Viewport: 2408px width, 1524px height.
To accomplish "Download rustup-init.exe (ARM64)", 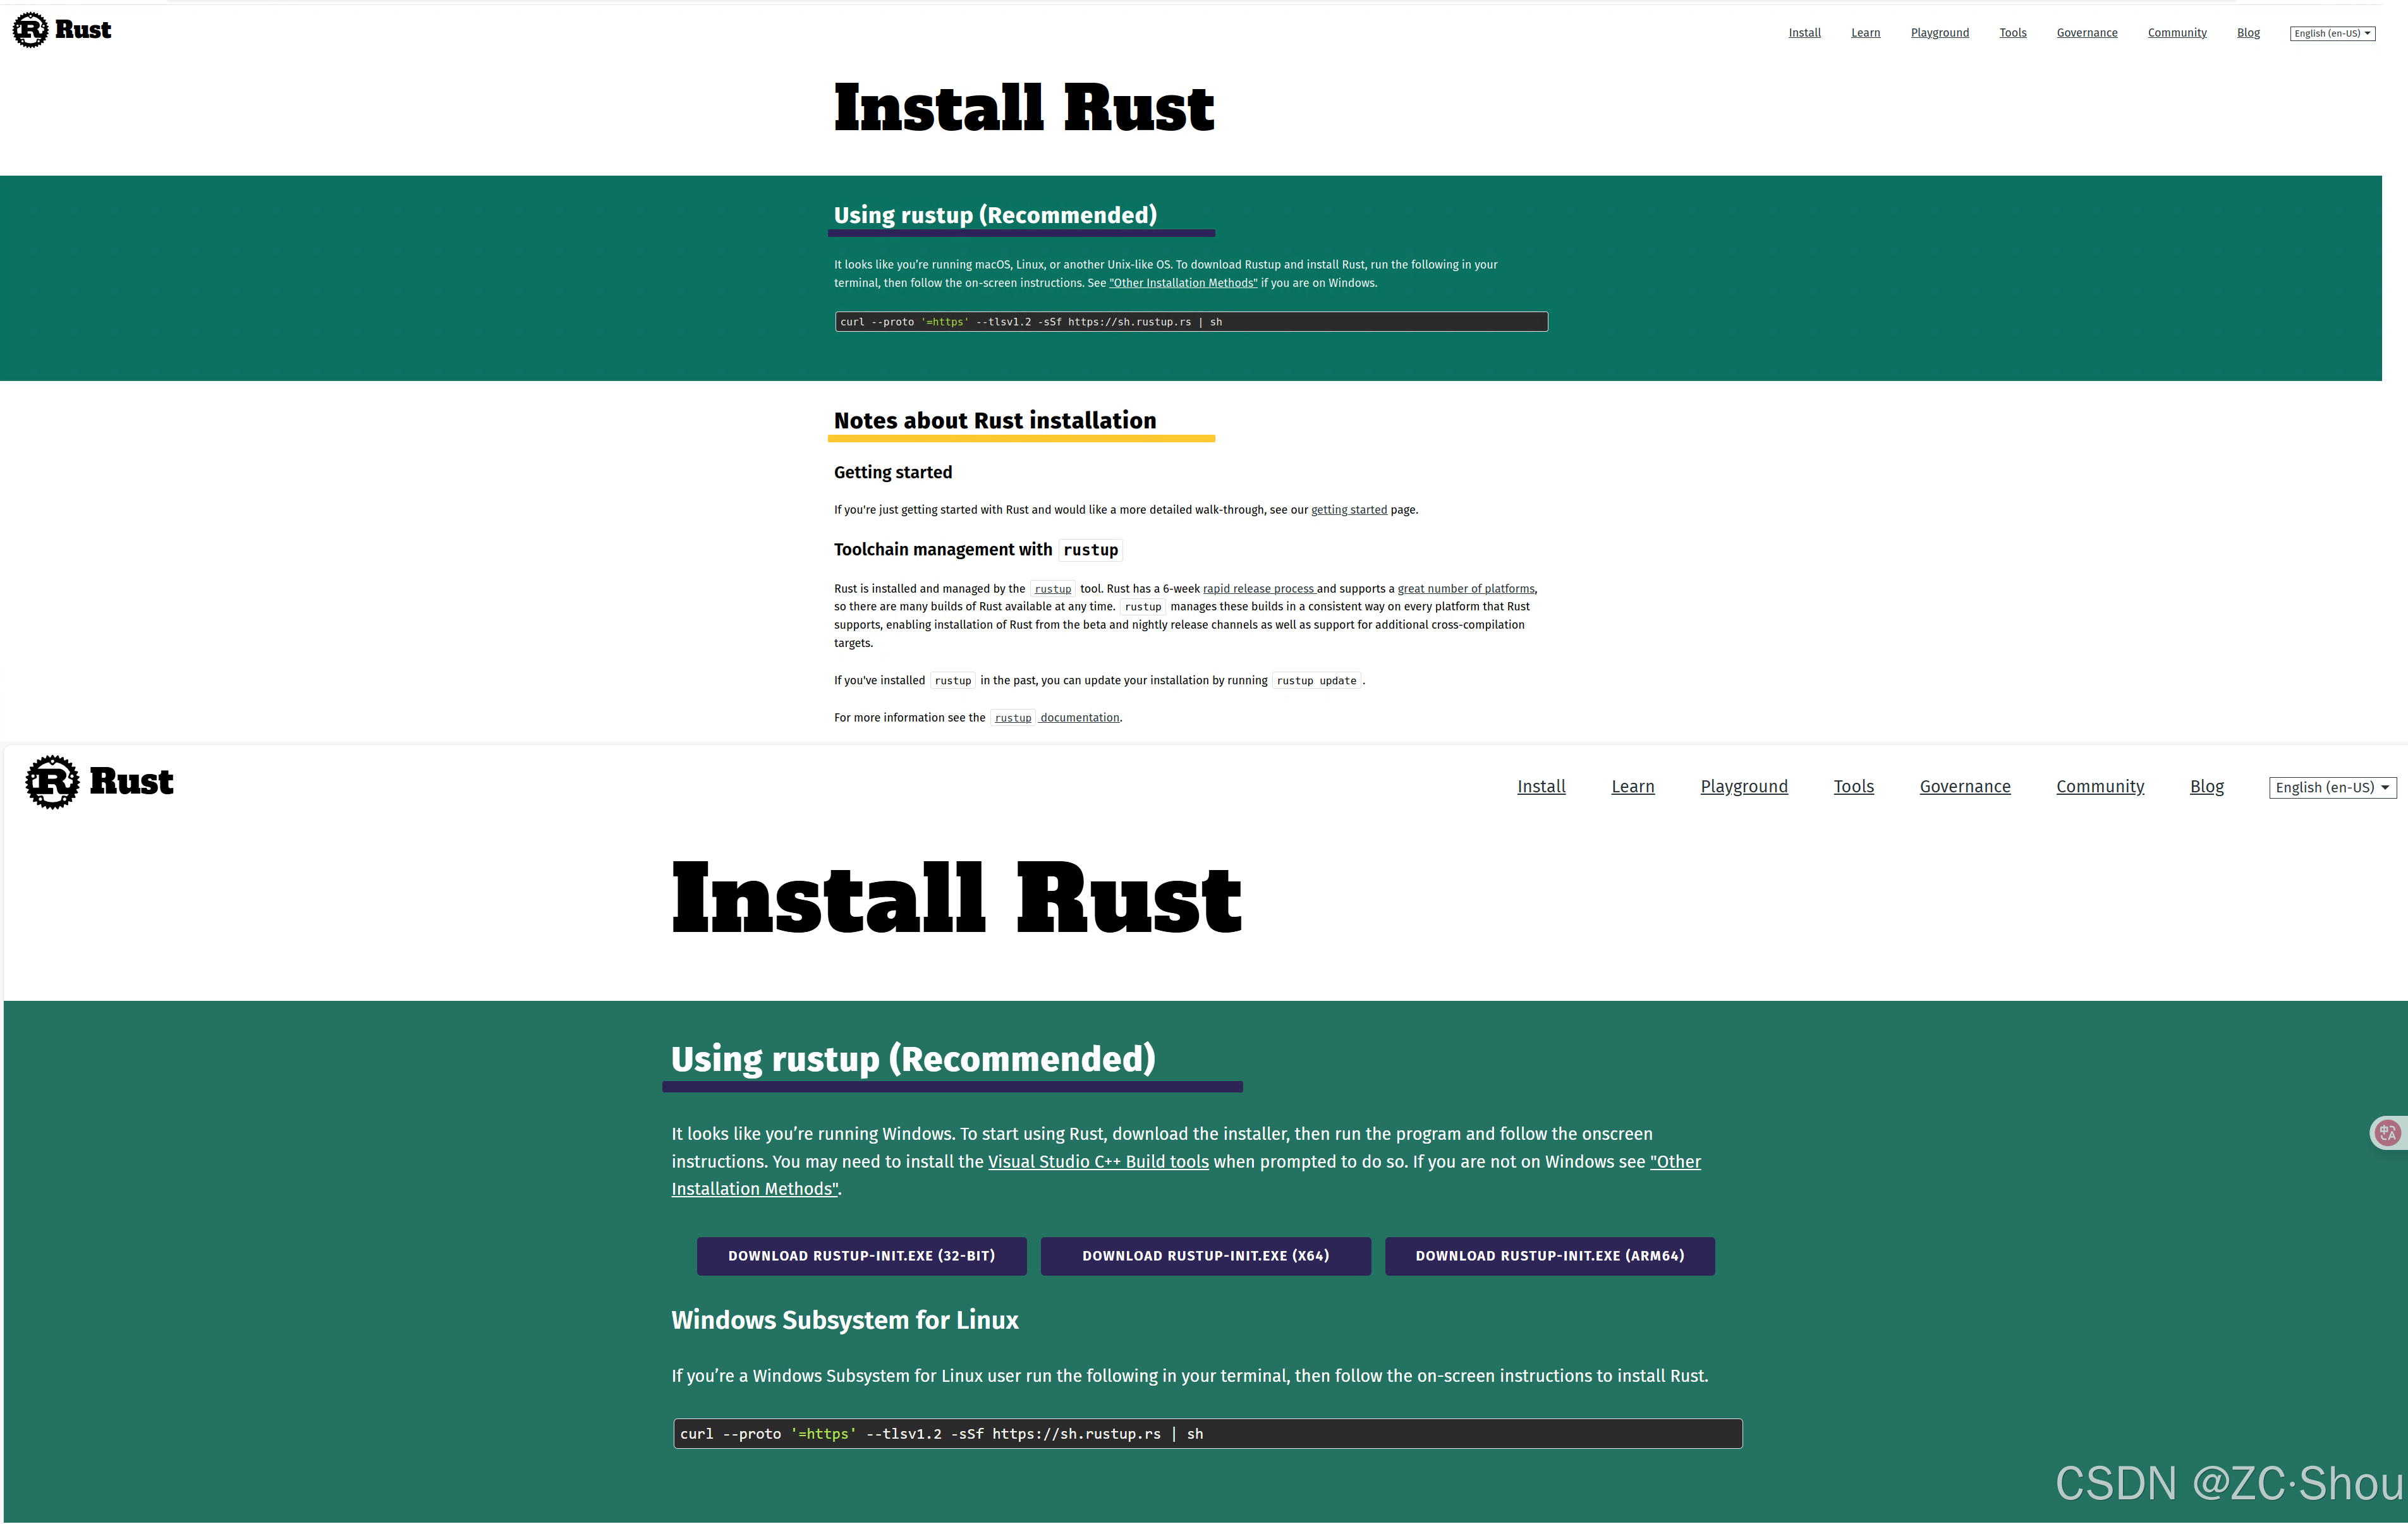I will coord(1549,1256).
